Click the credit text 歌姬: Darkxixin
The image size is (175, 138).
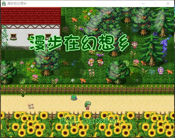point(89,121)
